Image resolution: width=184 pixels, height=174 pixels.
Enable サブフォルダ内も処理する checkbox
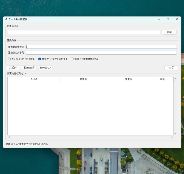tap(9, 59)
